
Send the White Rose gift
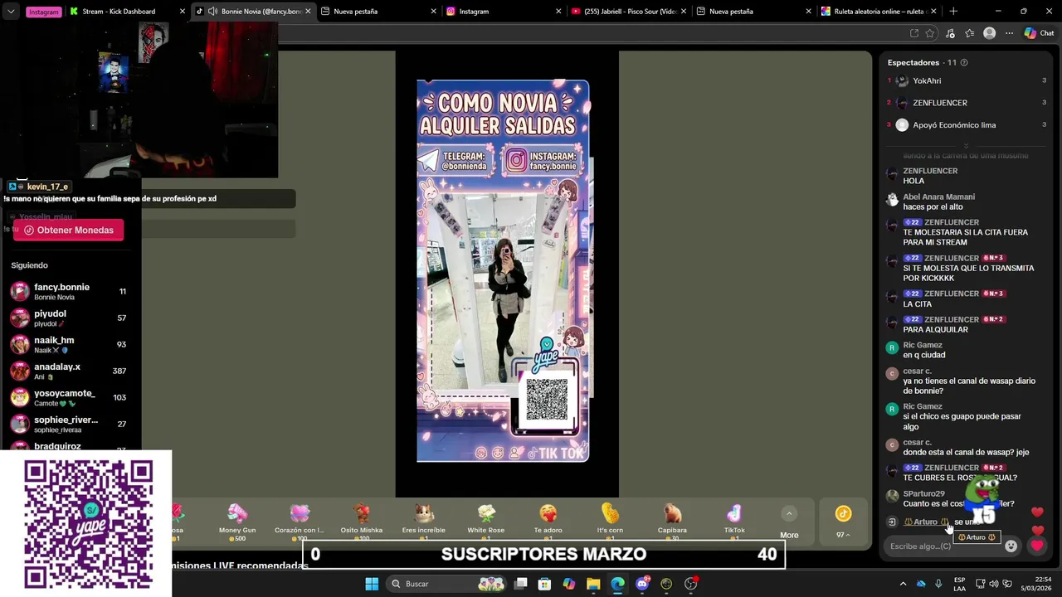click(x=486, y=522)
